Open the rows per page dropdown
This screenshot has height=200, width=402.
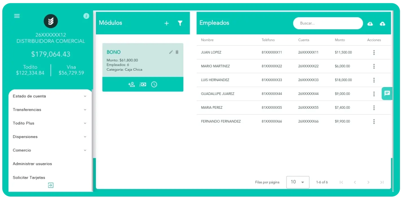point(298,182)
